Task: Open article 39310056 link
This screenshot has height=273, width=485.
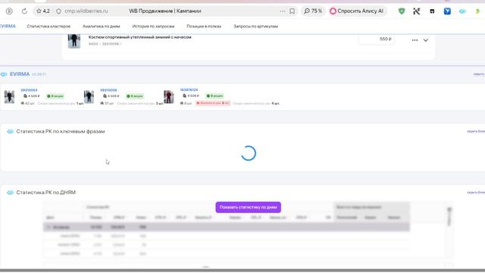Action: pos(108,90)
